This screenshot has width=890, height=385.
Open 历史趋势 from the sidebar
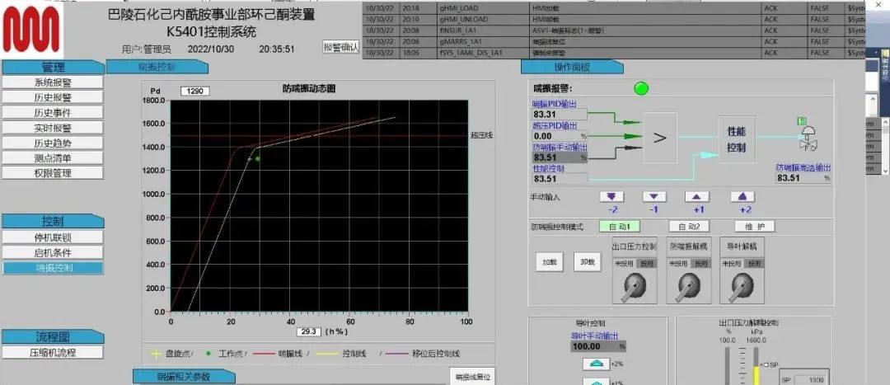point(53,143)
